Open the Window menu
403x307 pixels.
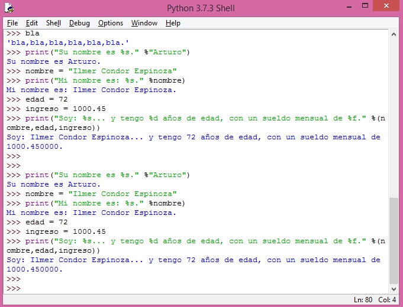(144, 23)
